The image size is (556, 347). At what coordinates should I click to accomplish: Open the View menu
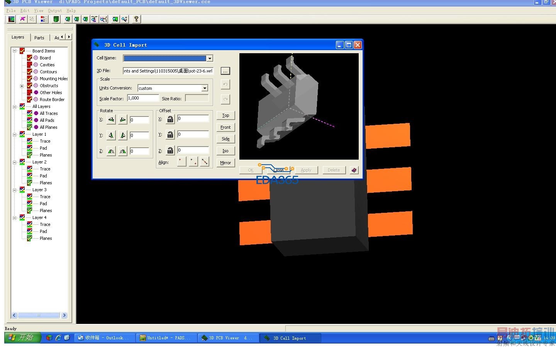coord(39,10)
